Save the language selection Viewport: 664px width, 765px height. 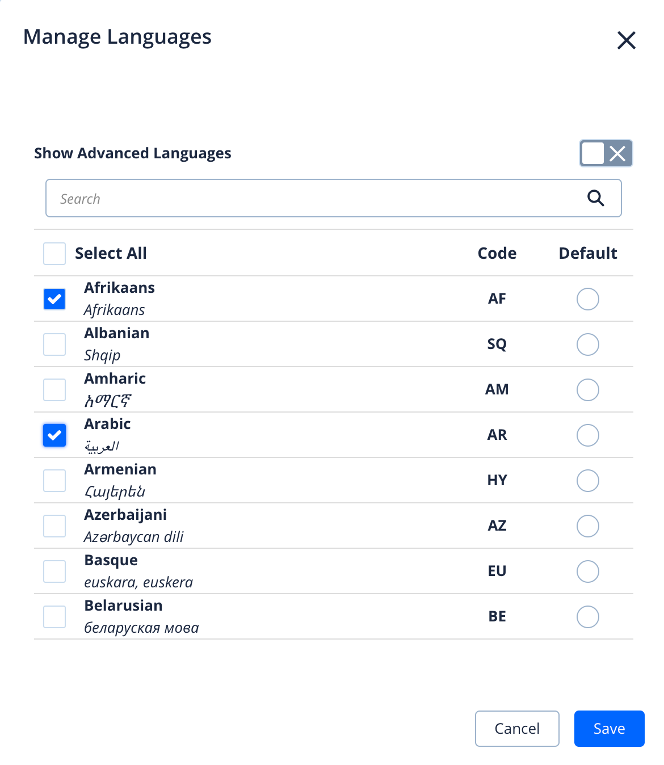(x=609, y=729)
